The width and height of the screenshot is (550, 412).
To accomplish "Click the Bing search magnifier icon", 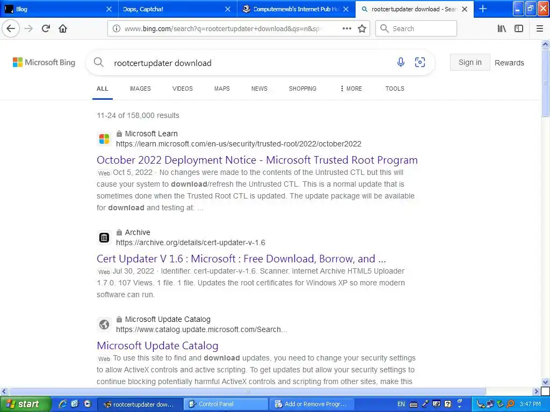I will pyautogui.click(x=99, y=63).
